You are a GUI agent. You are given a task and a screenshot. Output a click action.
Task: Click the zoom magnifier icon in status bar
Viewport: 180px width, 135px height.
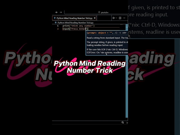coord(123,123)
